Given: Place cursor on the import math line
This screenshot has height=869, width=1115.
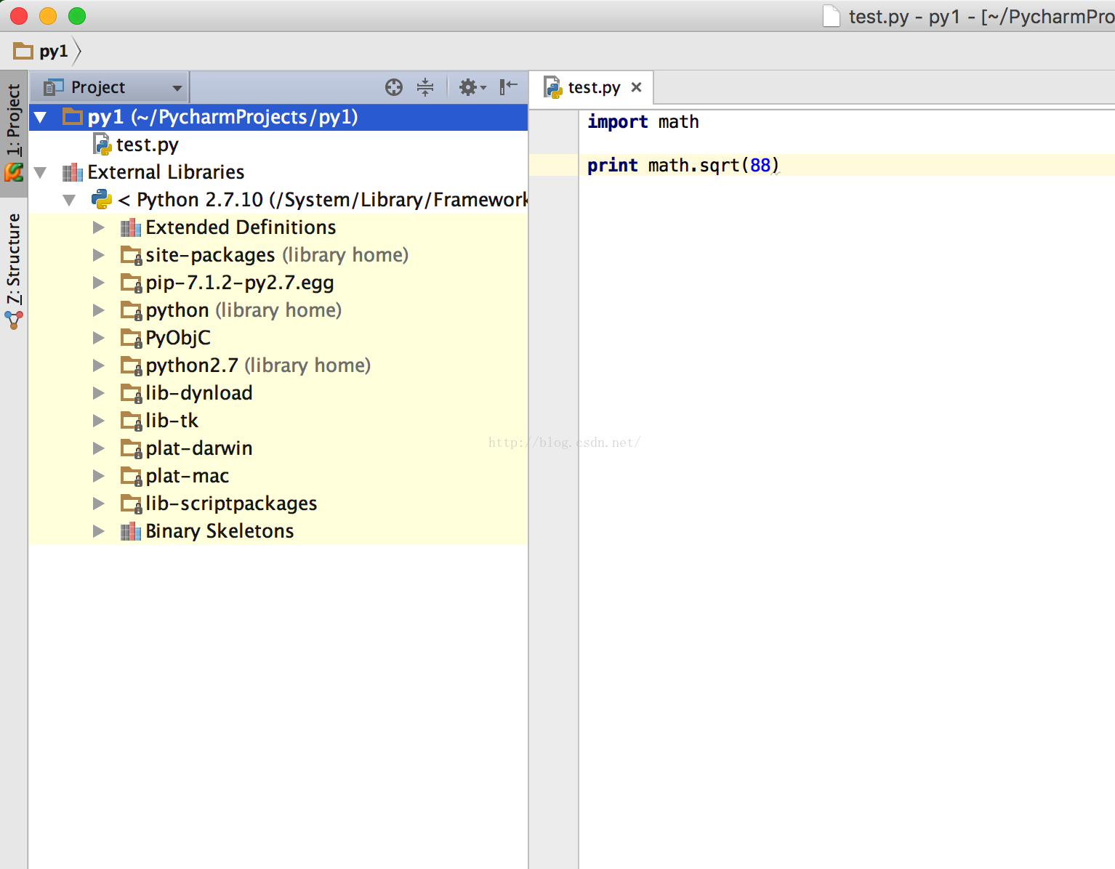Looking at the screenshot, I should point(643,121).
